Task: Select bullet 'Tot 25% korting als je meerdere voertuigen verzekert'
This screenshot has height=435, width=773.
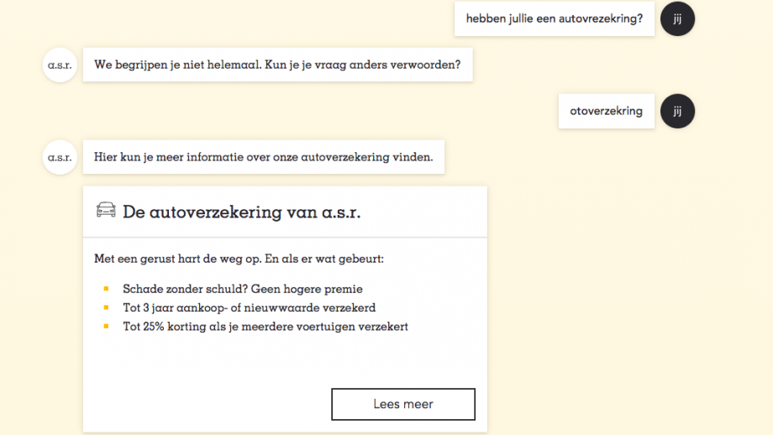Action: [266, 327]
